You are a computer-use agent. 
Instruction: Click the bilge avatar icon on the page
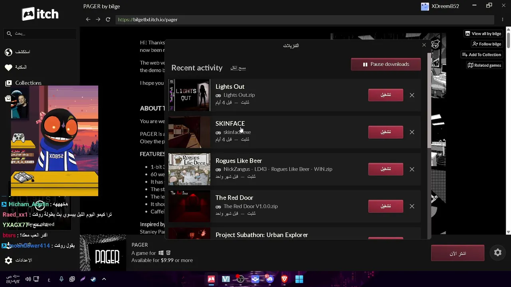pyautogui.click(x=435, y=44)
